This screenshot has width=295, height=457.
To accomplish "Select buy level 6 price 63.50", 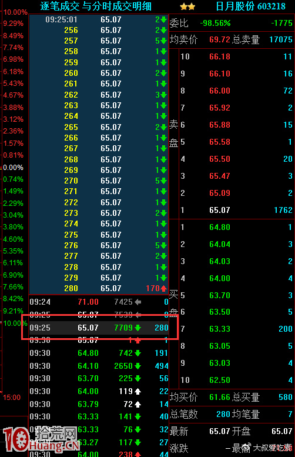I will pyautogui.click(x=220, y=312).
